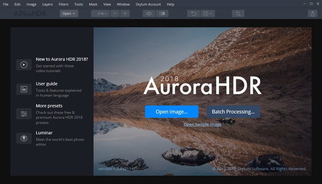Click the 'More presets' heading
The width and height of the screenshot is (322, 184).
tap(49, 106)
